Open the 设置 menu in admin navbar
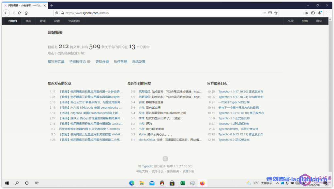The height and width of the screenshot is (189, 334). [x=57, y=21]
